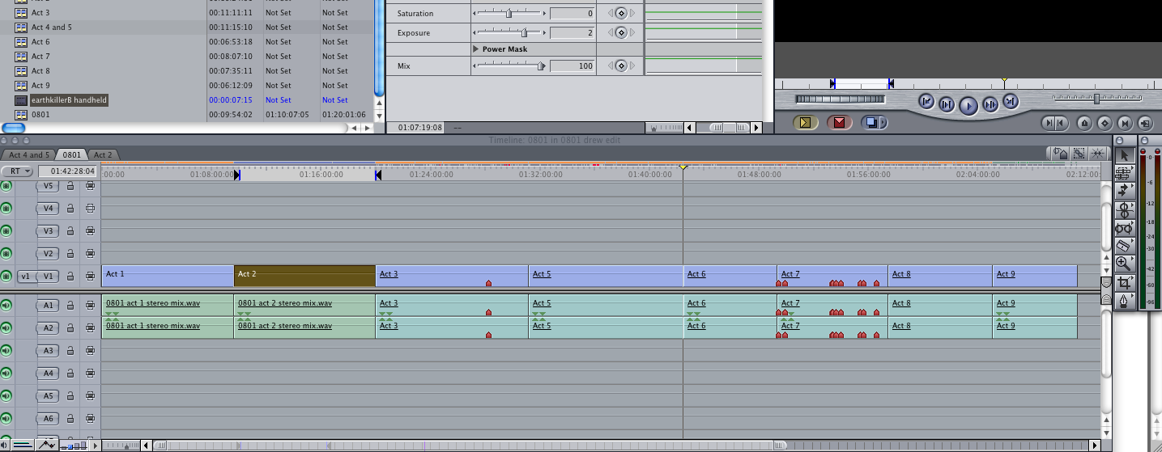Select the Pen tool in tool palette
Viewport: 1162px width, 452px height.
click(1123, 302)
